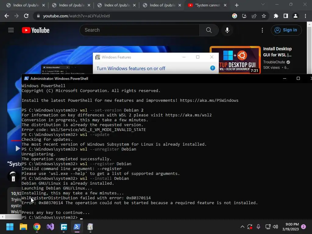This screenshot has width=312, height=234.
Task: Open Install Desktop GUI for WSL thumbnail
Action: coord(235,60)
